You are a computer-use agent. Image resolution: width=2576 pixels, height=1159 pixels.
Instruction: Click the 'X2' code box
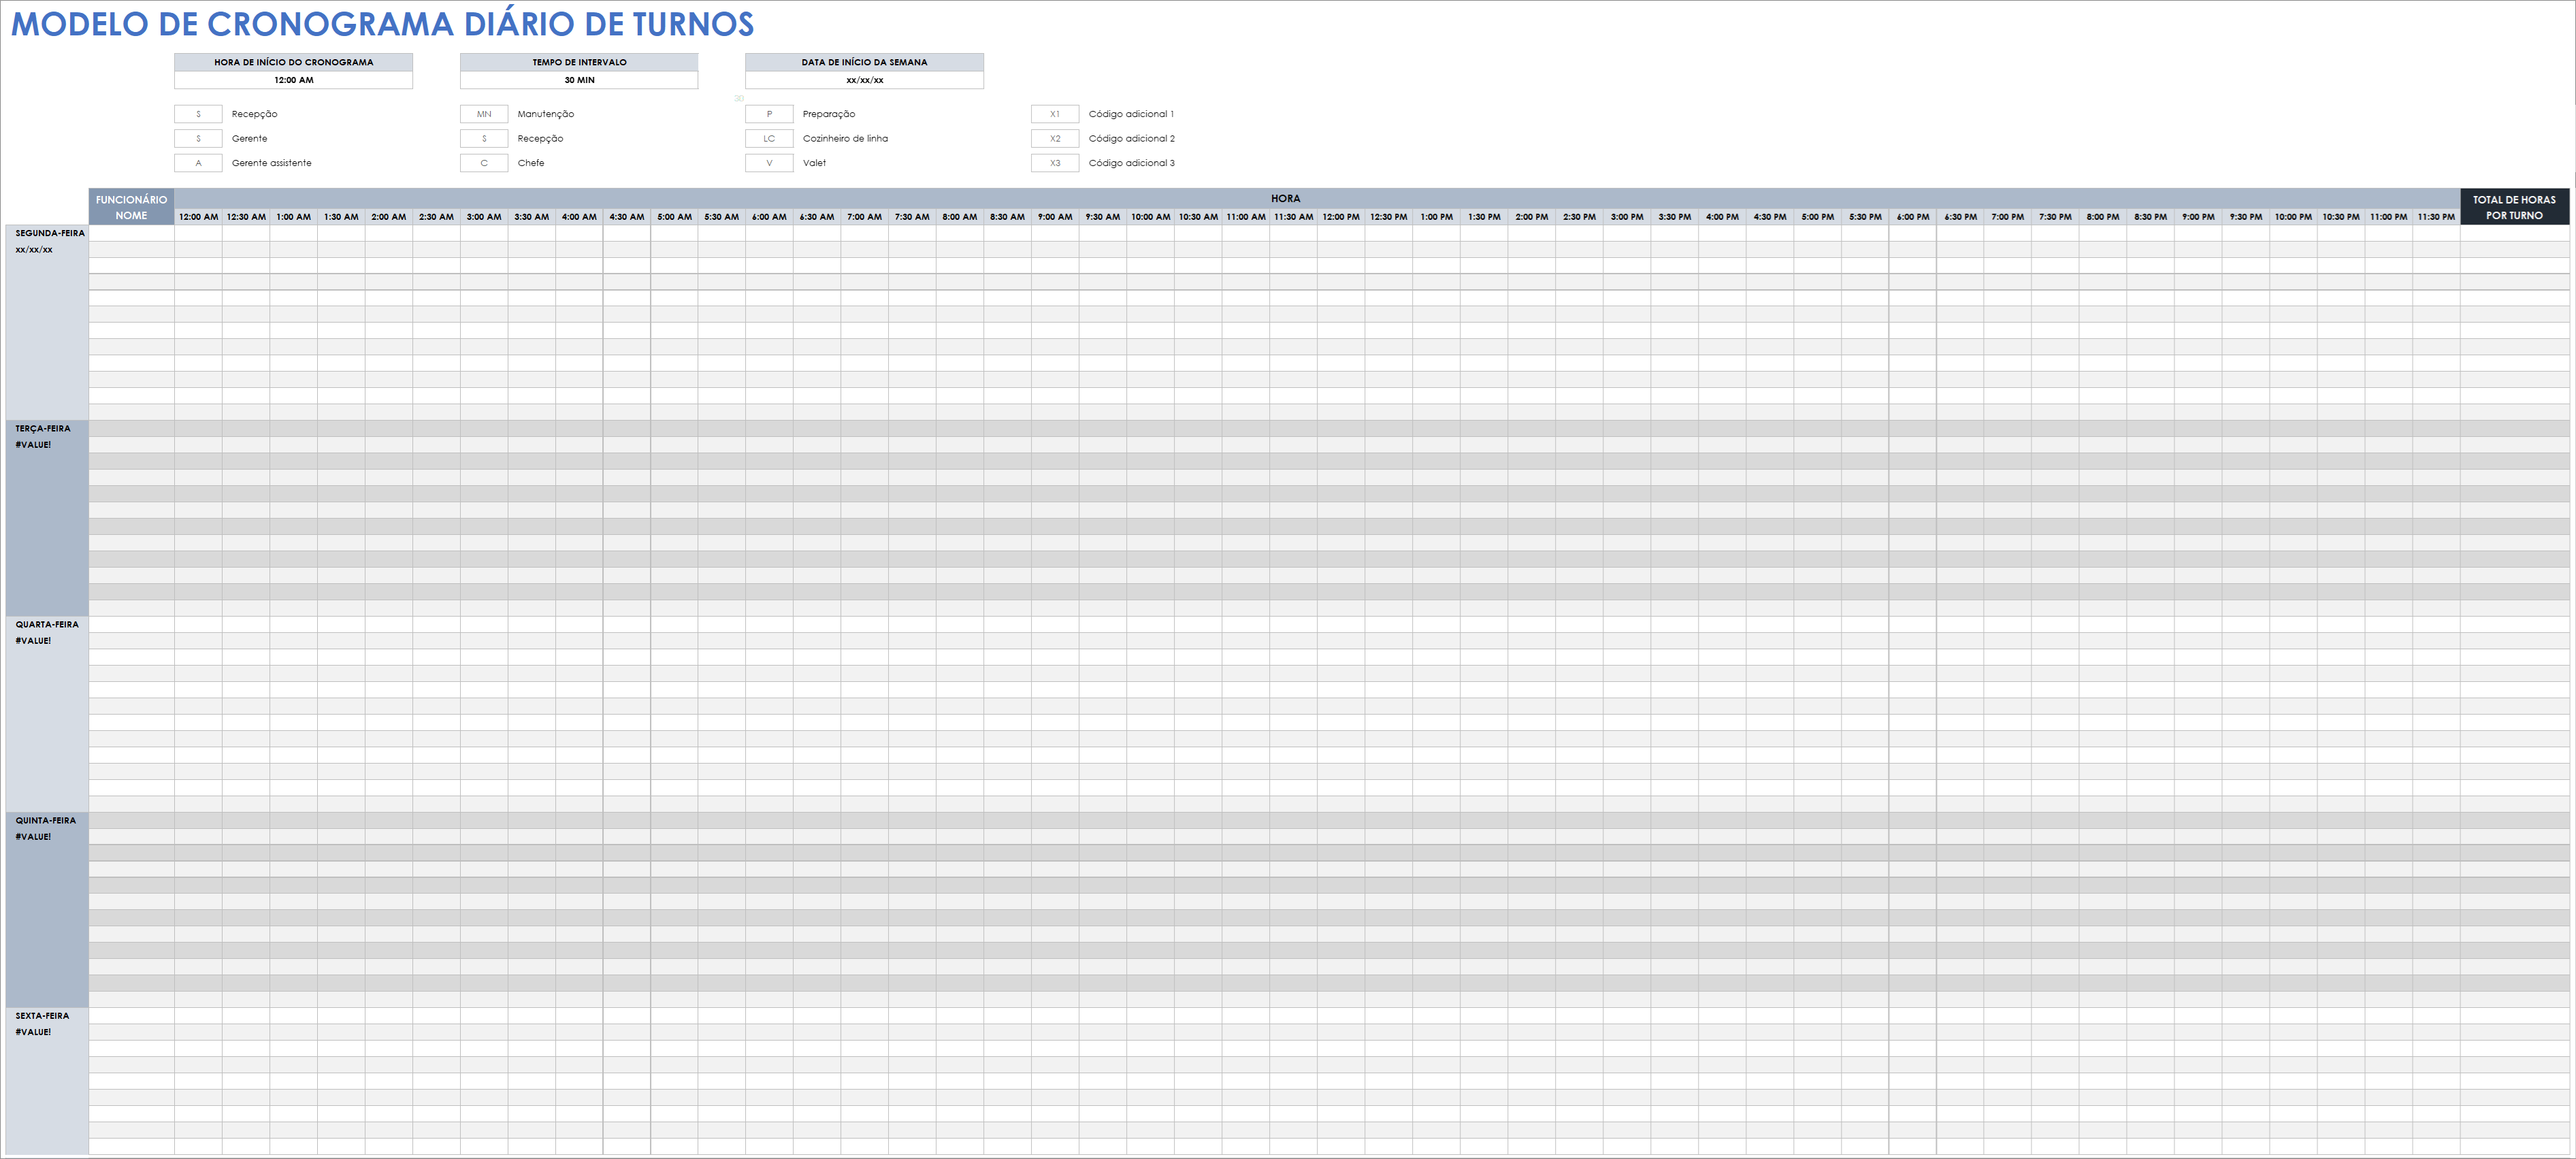[x=1055, y=139]
